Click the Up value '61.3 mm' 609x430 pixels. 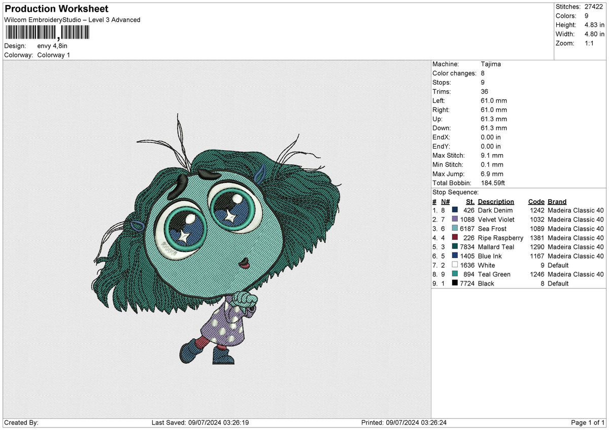tap(494, 119)
